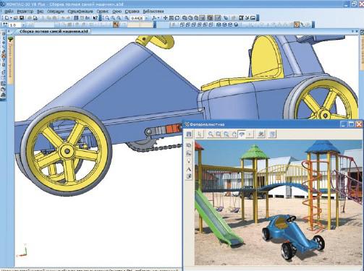The width and height of the screenshot is (364, 271).
Task: Select the background image icon in Фотореалистика side panel
Action: (x=189, y=153)
